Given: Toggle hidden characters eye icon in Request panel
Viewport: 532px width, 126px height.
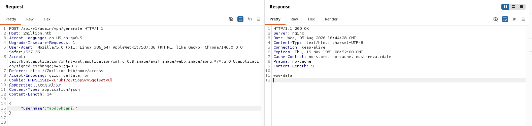Looking at the screenshot, I should tap(231, 19).
